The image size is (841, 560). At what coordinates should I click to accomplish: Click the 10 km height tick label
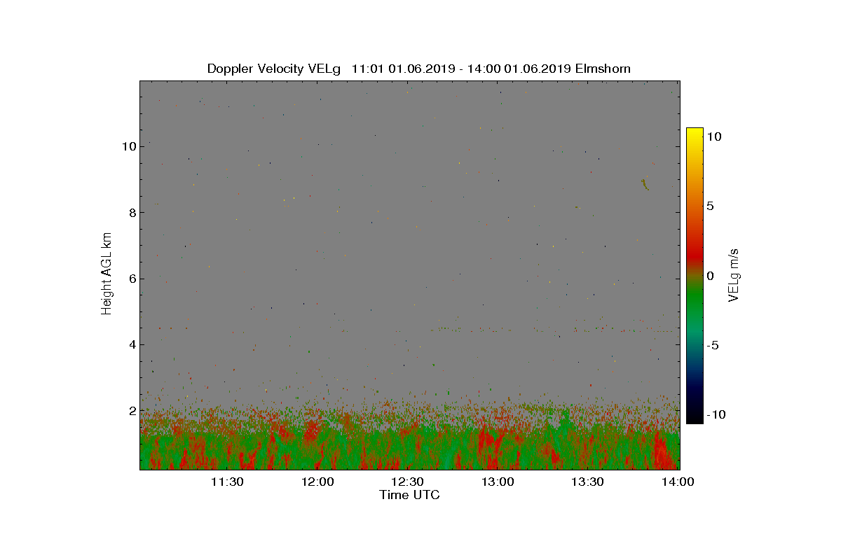point(128,146)
